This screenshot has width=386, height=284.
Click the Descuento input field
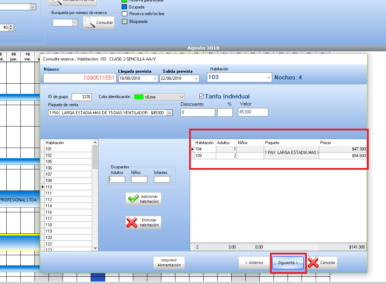coord(198,112)
